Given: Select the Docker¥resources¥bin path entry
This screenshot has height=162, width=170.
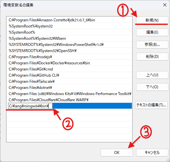Looking at the screenshot, I should click(69, 63).
